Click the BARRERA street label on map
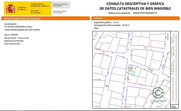181x111 pixels. pos(151,70)
